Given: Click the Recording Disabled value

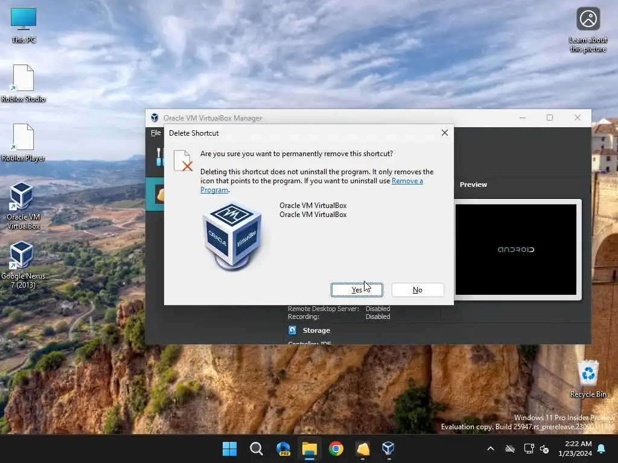Looking at the screenshot, I should [378, 317].
